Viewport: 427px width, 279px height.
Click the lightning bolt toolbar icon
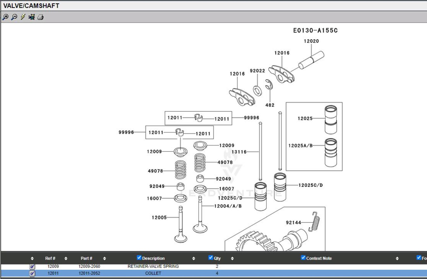(23, 17)
